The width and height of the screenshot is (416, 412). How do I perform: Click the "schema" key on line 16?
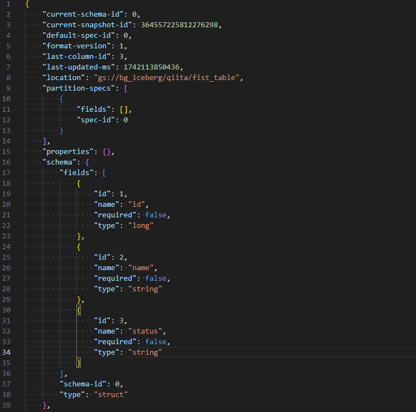coord(60,162)
